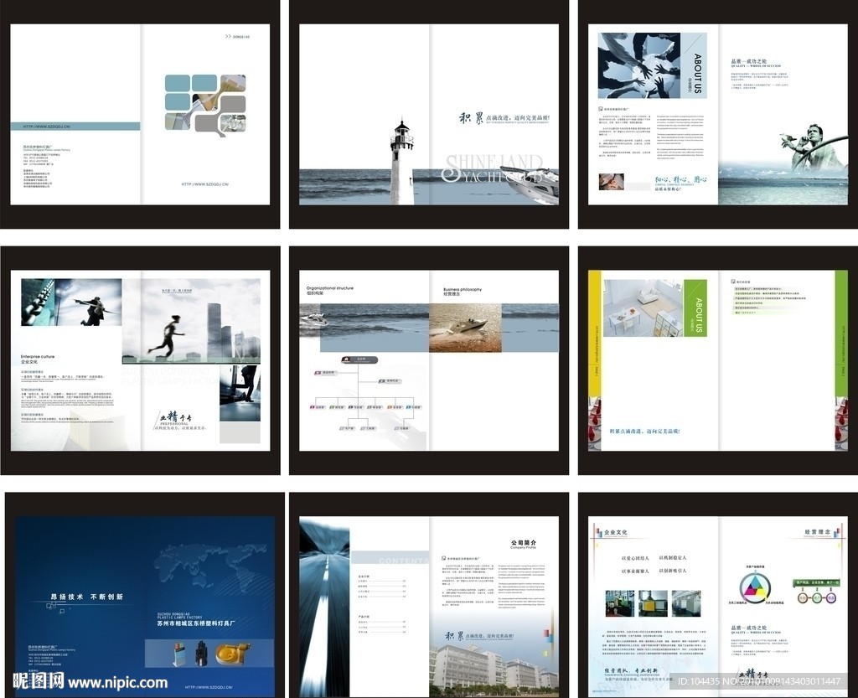Click the rounded-squares mosaic logo on the white cover
Screen dimensions: 858x698
(x=205, y=106)
